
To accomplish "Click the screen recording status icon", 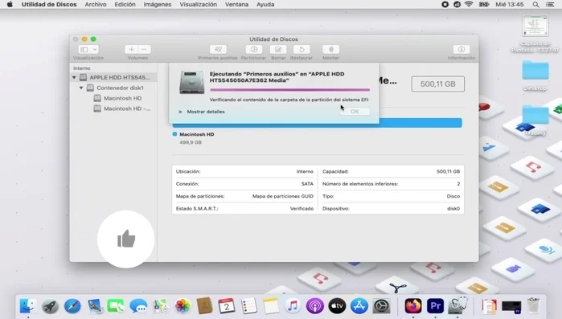I will 445,4.
